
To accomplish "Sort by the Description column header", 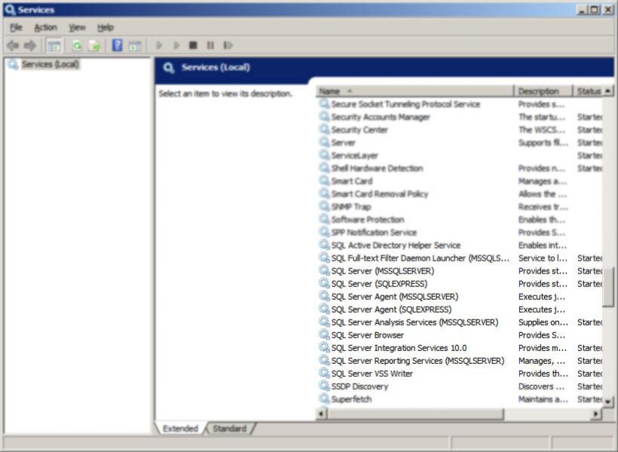I will 543,91.
